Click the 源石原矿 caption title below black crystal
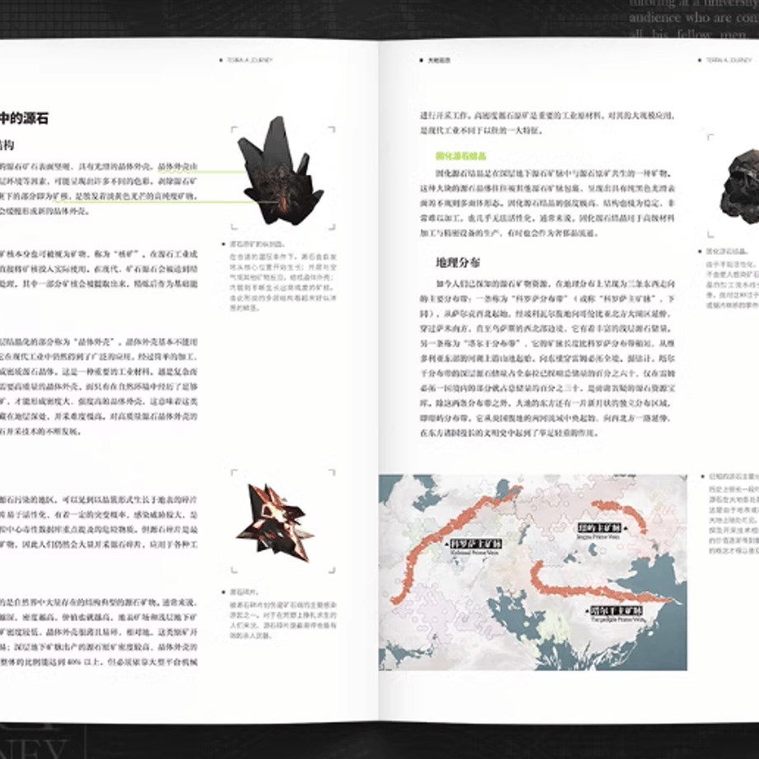The width and height of the screenshot is (759, 759). click(x=257, y=244)
